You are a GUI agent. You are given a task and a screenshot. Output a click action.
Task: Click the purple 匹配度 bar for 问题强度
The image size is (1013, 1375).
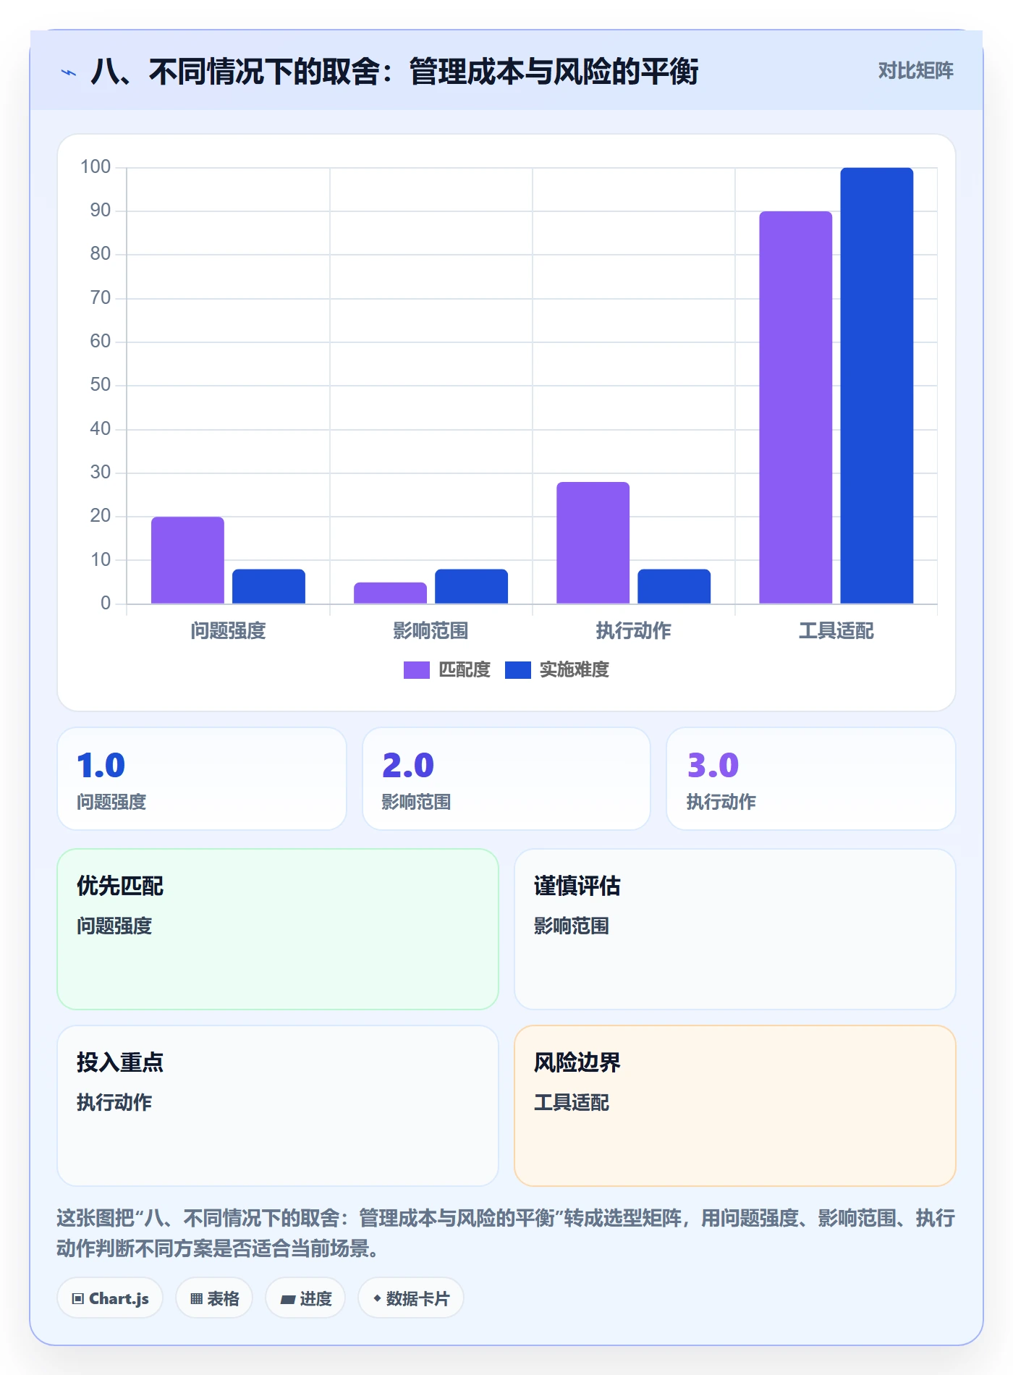pyautogui.click(x=187, y=560)
